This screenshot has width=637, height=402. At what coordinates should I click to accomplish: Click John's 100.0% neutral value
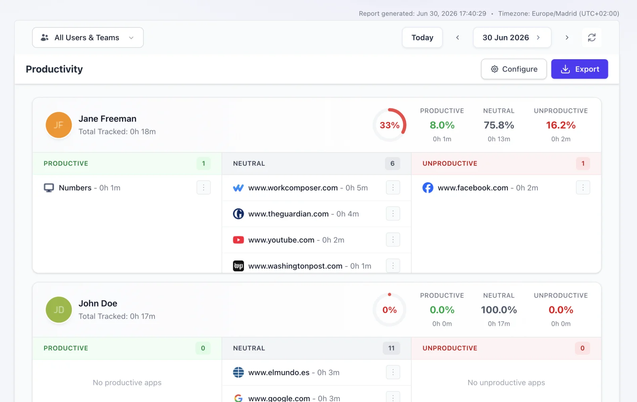(499, 310)
